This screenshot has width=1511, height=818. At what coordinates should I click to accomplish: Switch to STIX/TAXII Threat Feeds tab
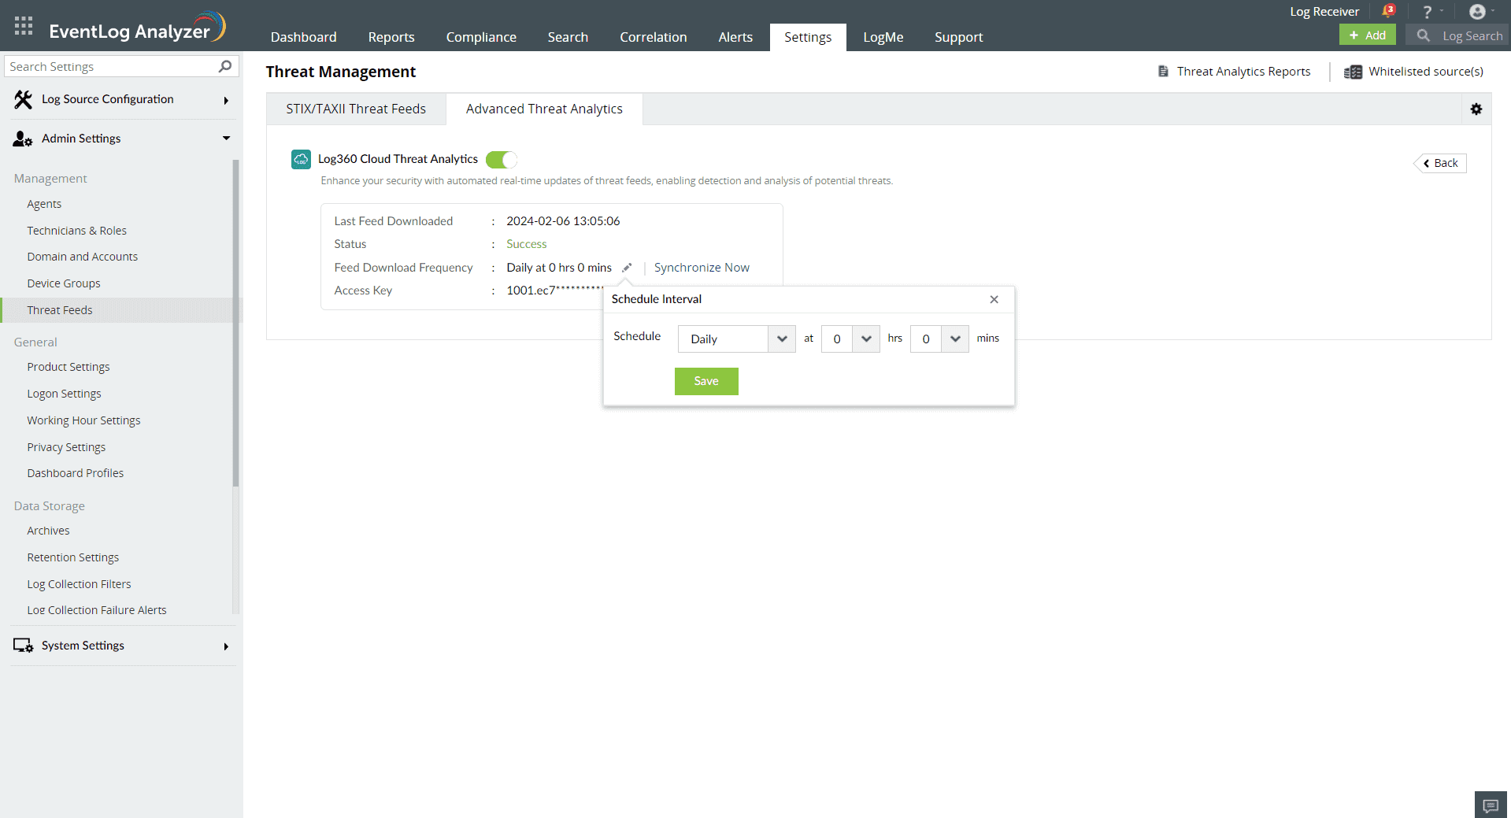pyautogui.click(x=356, y=109)
